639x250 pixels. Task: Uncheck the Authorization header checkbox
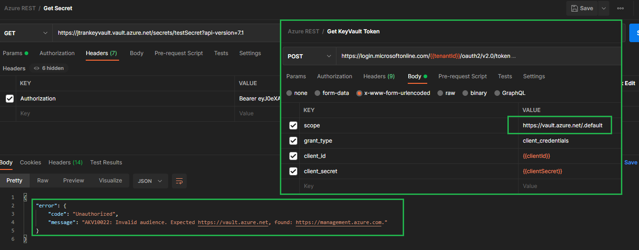(9, 99)
